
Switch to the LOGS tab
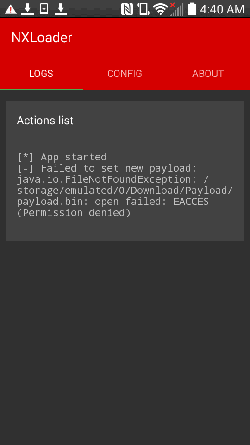41,74
